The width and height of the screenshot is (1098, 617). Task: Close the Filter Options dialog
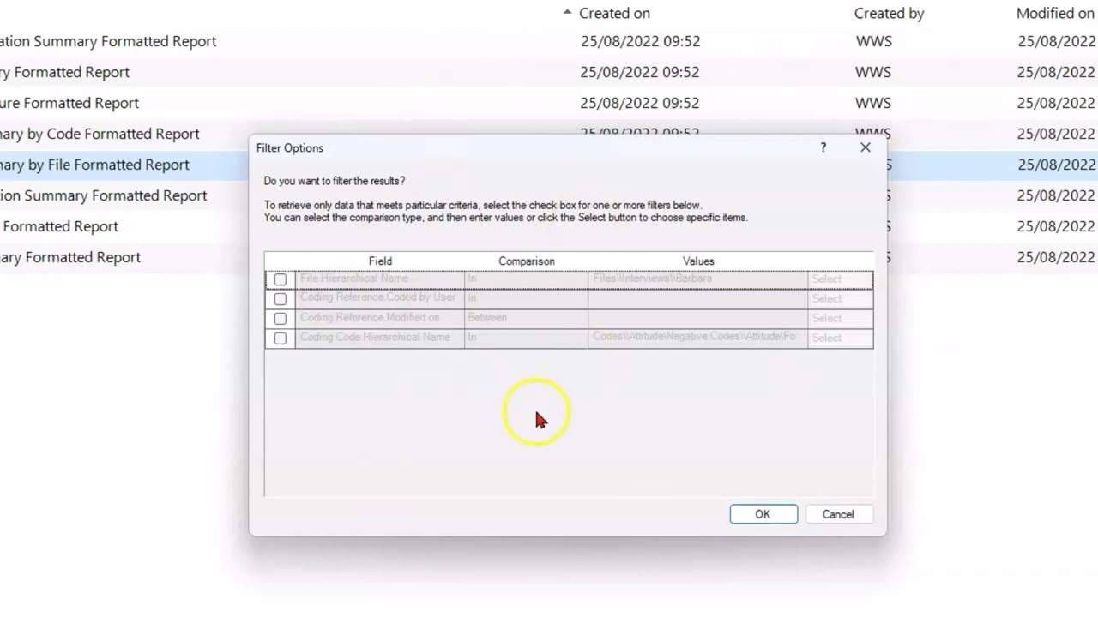(x=865, y=147)
